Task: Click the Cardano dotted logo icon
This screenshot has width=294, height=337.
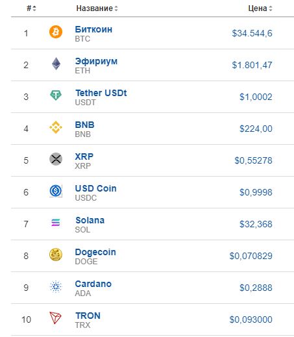Action: [56, 286]
